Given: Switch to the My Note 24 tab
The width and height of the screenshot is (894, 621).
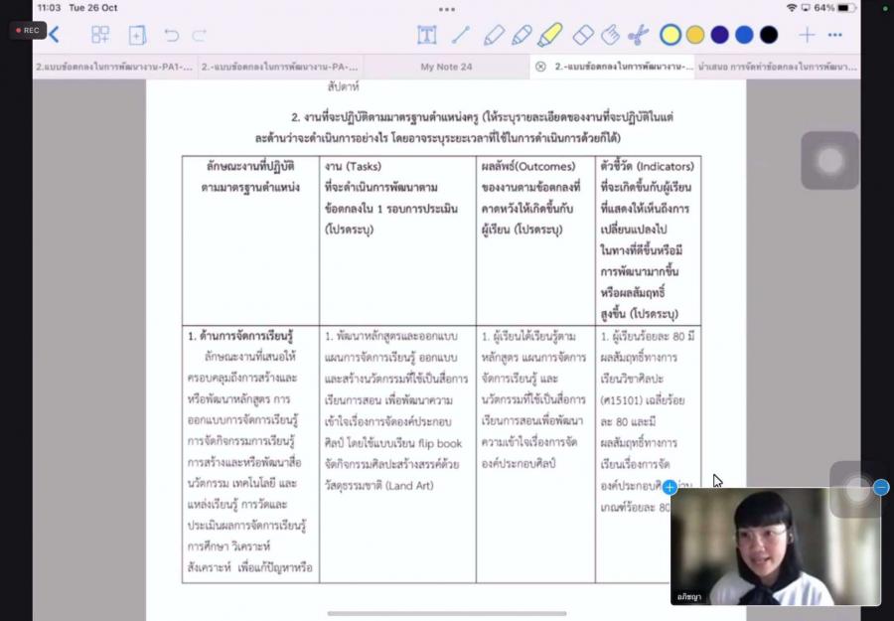Looking at the screenshot, I should [x=446, y=67].
